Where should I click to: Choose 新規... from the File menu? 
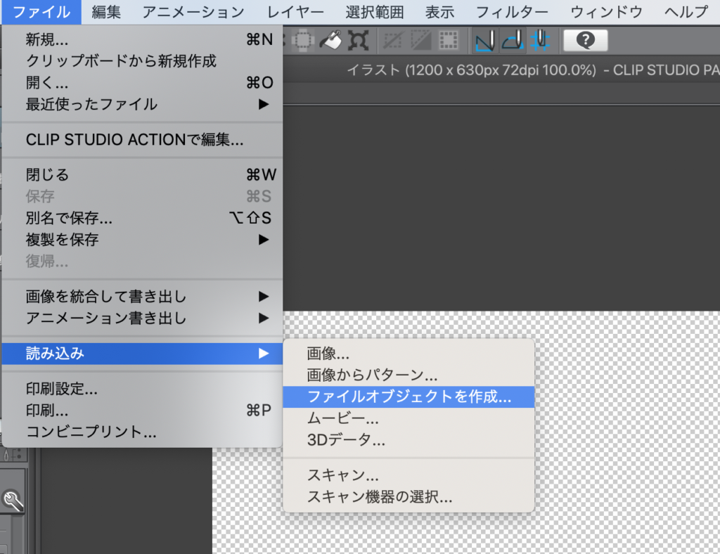142,39
